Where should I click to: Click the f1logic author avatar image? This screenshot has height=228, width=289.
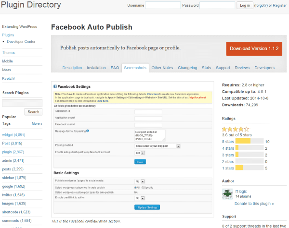point(227,194)
